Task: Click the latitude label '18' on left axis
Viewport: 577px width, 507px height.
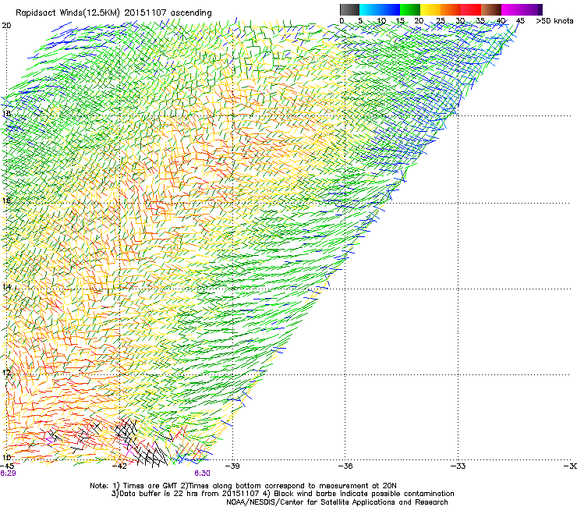Action: coord(6,113)
